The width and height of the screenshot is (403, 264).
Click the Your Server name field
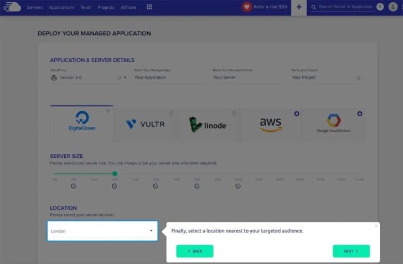248,77
